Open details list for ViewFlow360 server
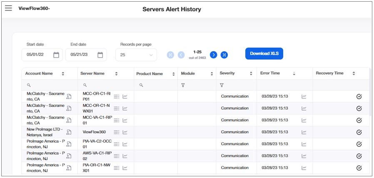 click(117, 132)
